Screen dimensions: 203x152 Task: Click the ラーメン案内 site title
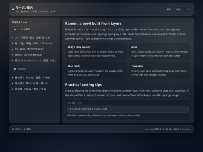tap(24, 8)
